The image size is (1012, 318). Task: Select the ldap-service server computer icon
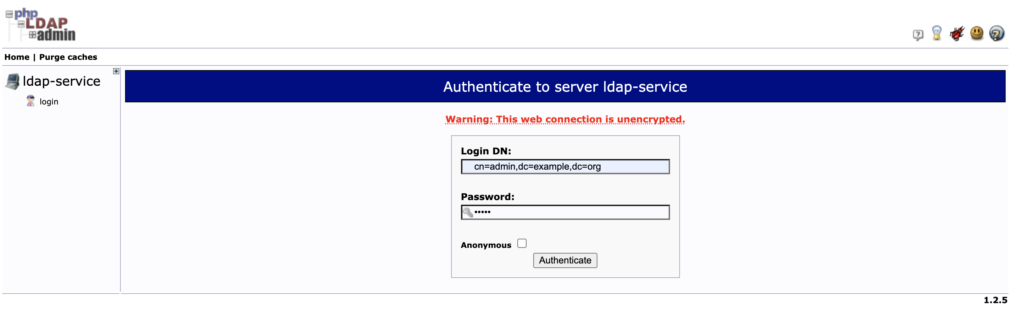pyautogui.click(x=13, y=80)
